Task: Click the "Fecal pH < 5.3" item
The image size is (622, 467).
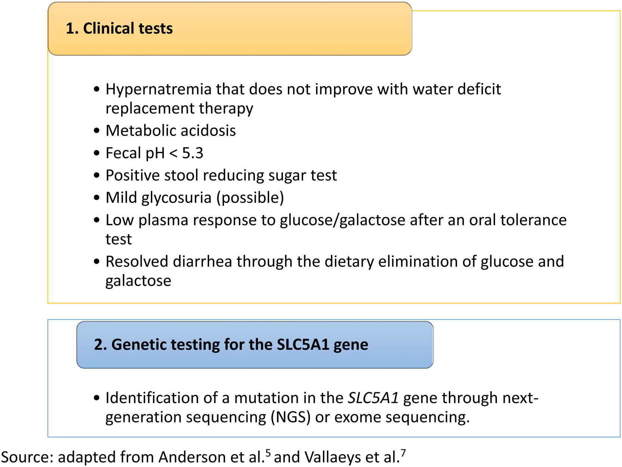Action: tap(154, 153)
